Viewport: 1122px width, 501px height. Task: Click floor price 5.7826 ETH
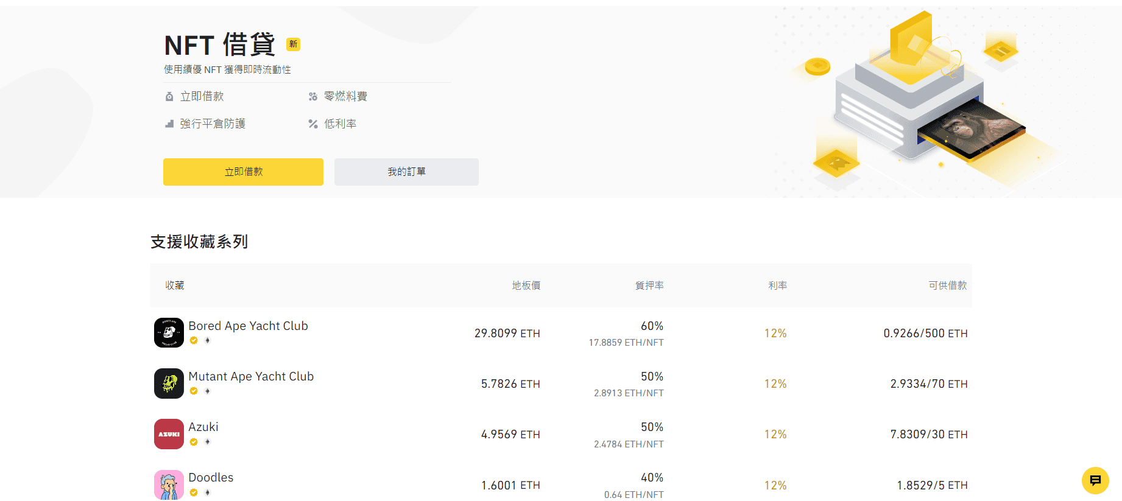[510, 384]
